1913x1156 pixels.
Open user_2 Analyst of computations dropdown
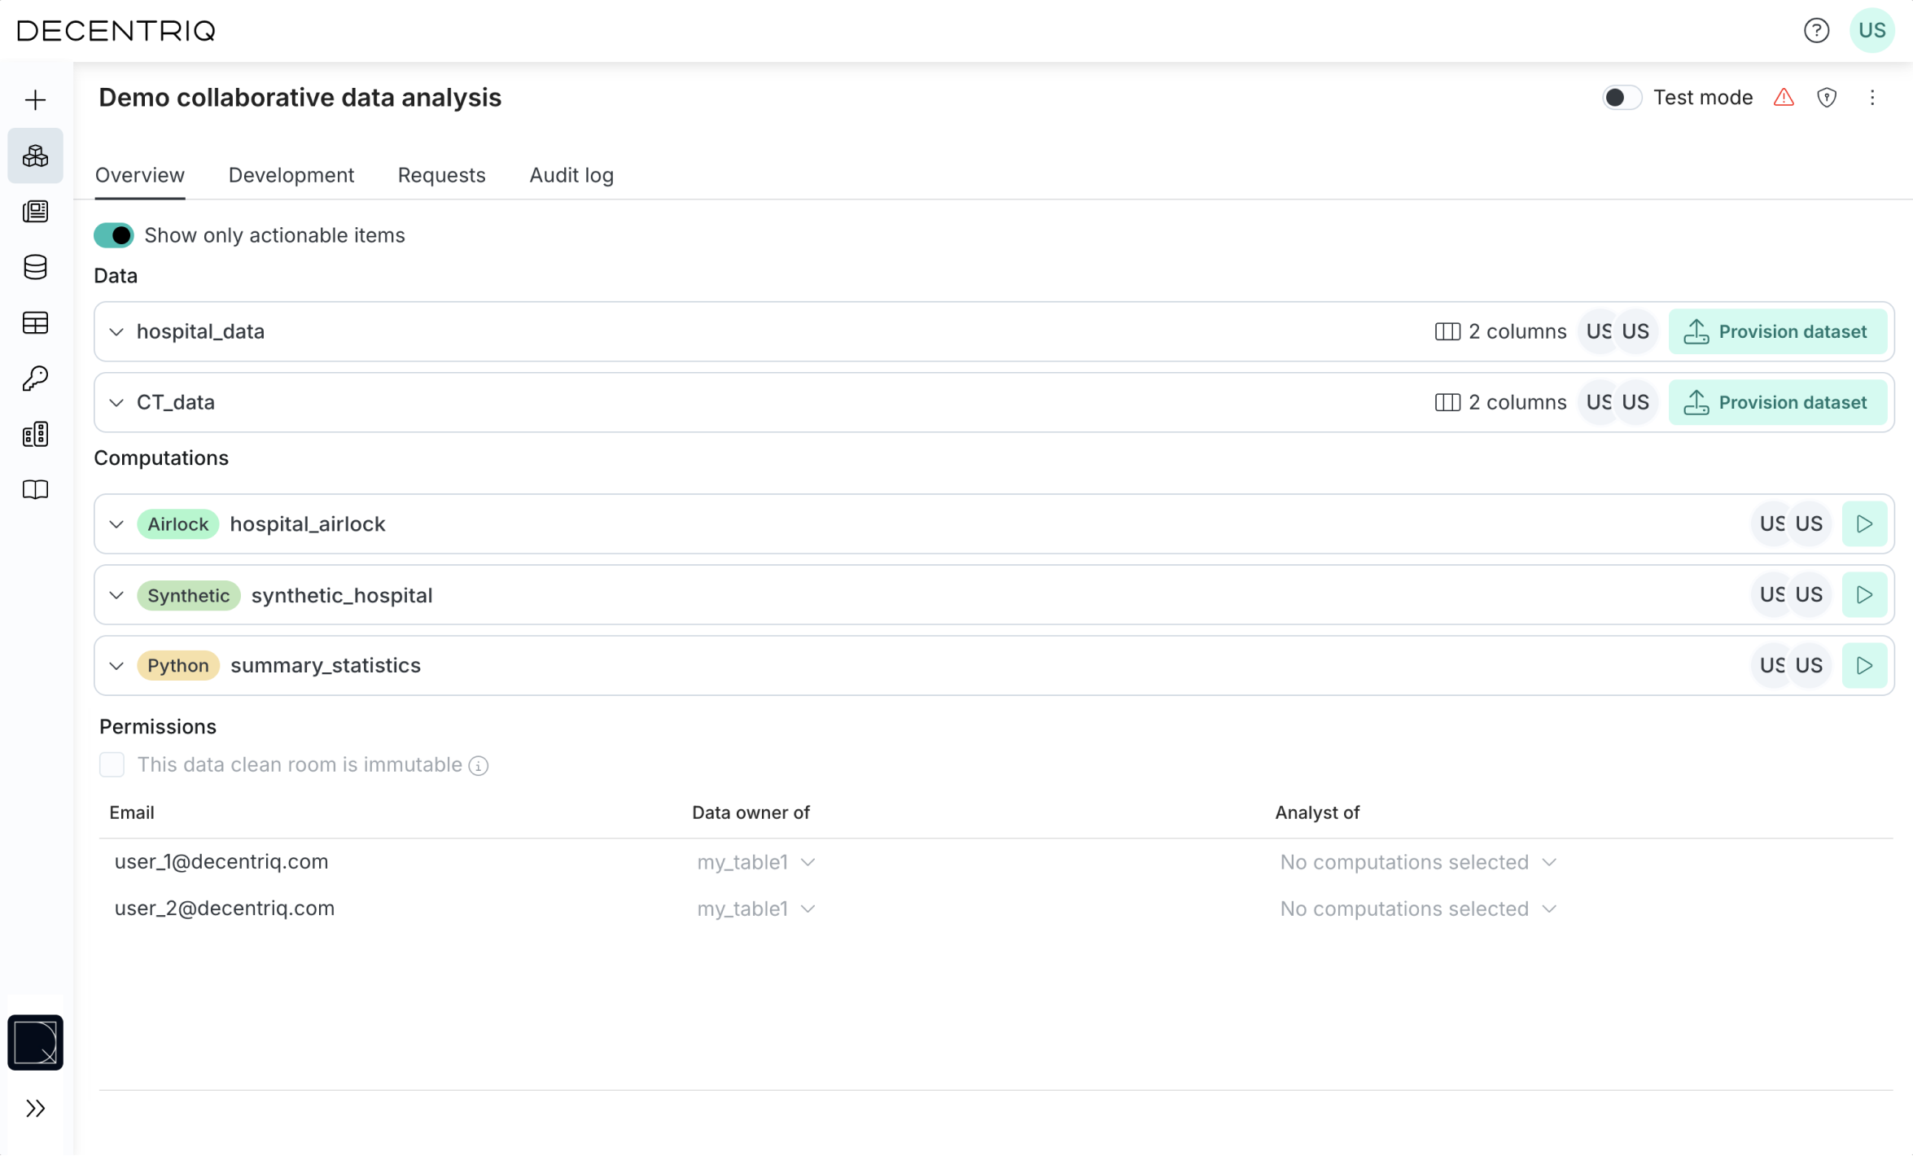[x=1417, y=909]
